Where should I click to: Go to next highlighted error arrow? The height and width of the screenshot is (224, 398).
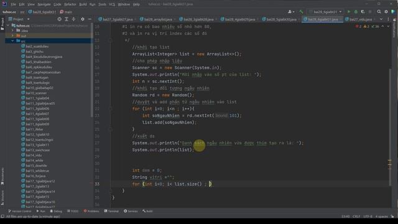point(388,26)
